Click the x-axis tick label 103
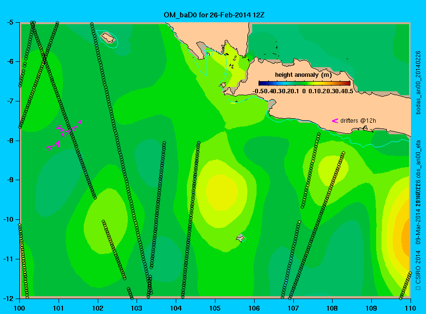 (137, 308)
